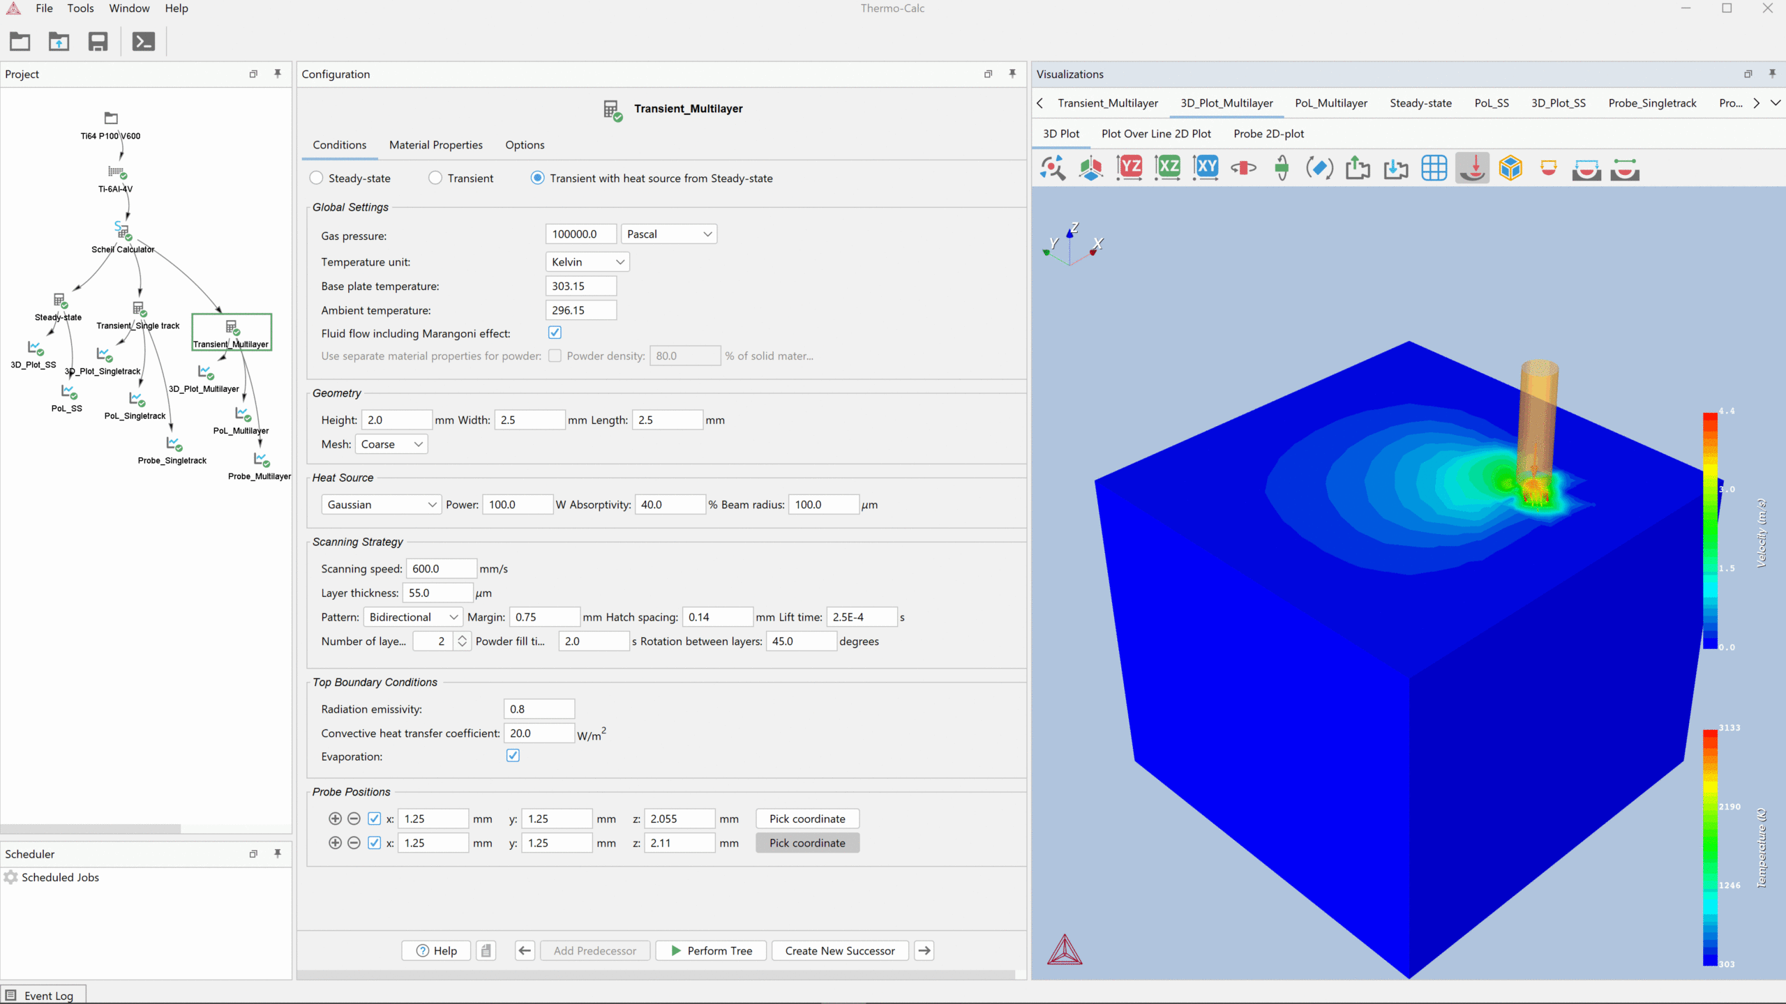The height and width of the screenshot is (1004, 1786).
Task: Open the console in the main toolbar
Action: (143, 42)
